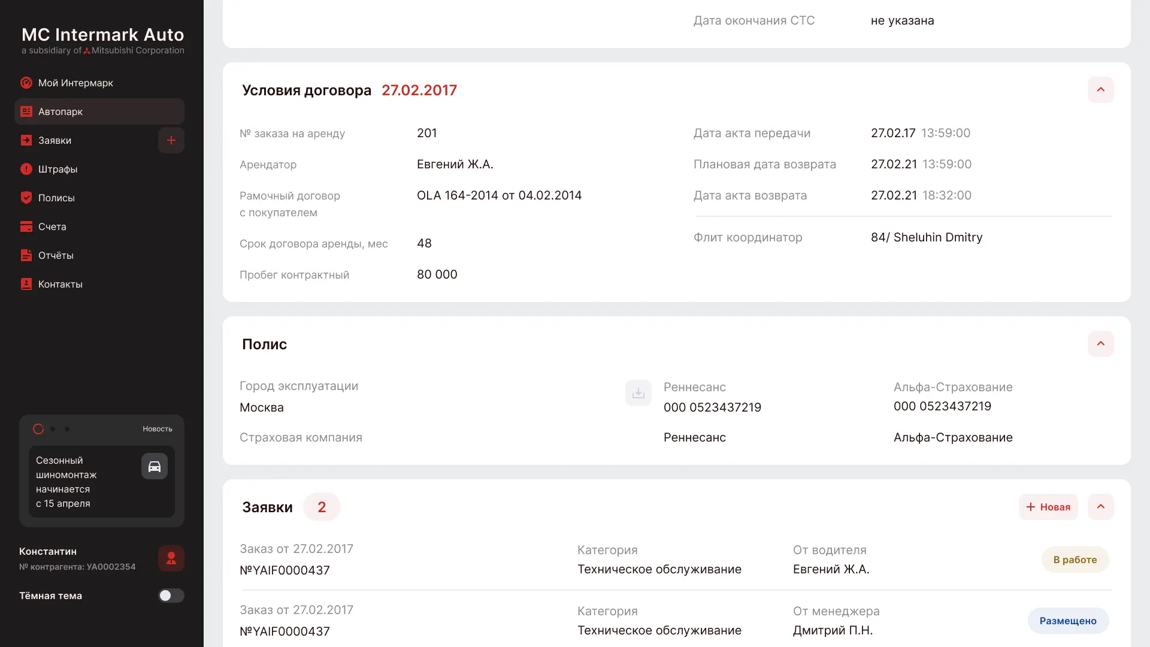Click contractor number YA0002354

click(x=111, y=567)
